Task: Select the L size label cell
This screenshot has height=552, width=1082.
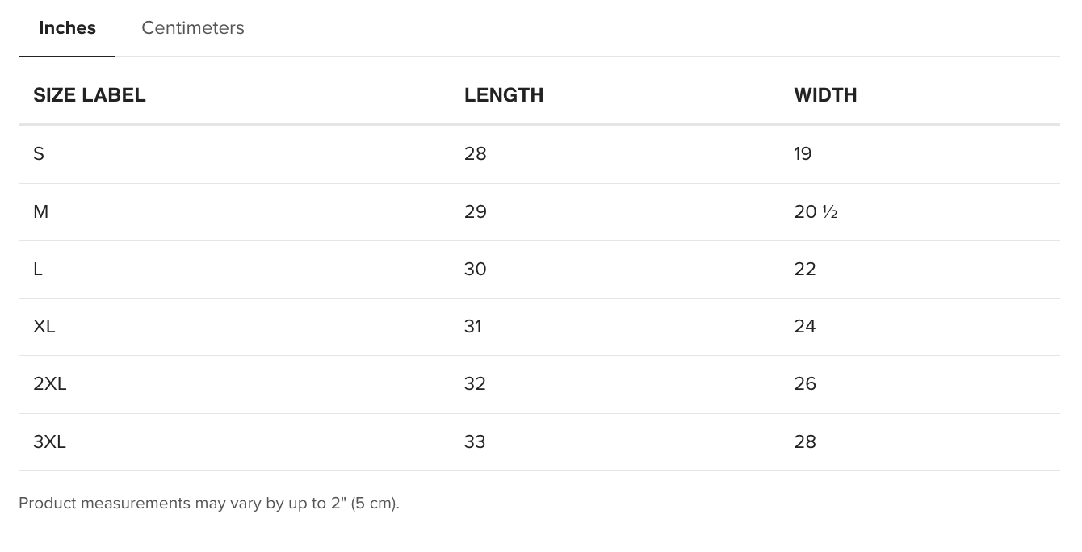Action: point(38,270)
